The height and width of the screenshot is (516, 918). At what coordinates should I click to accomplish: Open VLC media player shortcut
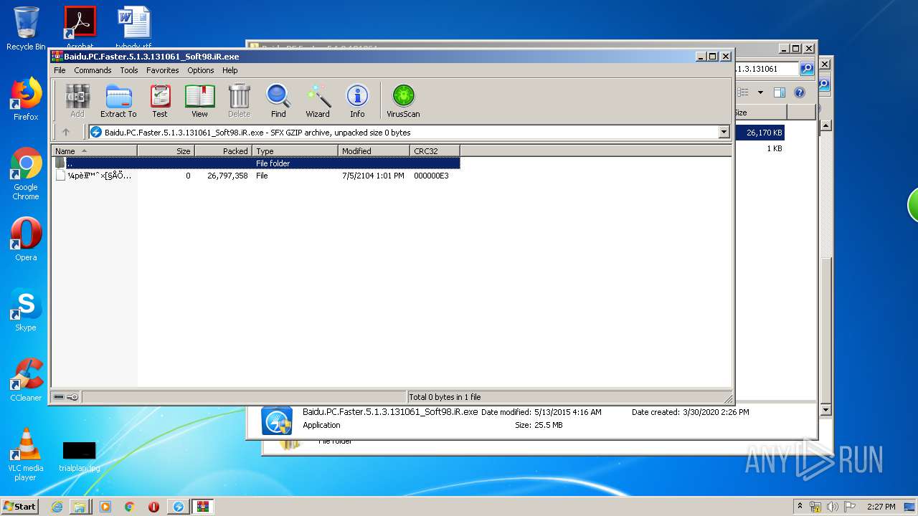[26, 454]
